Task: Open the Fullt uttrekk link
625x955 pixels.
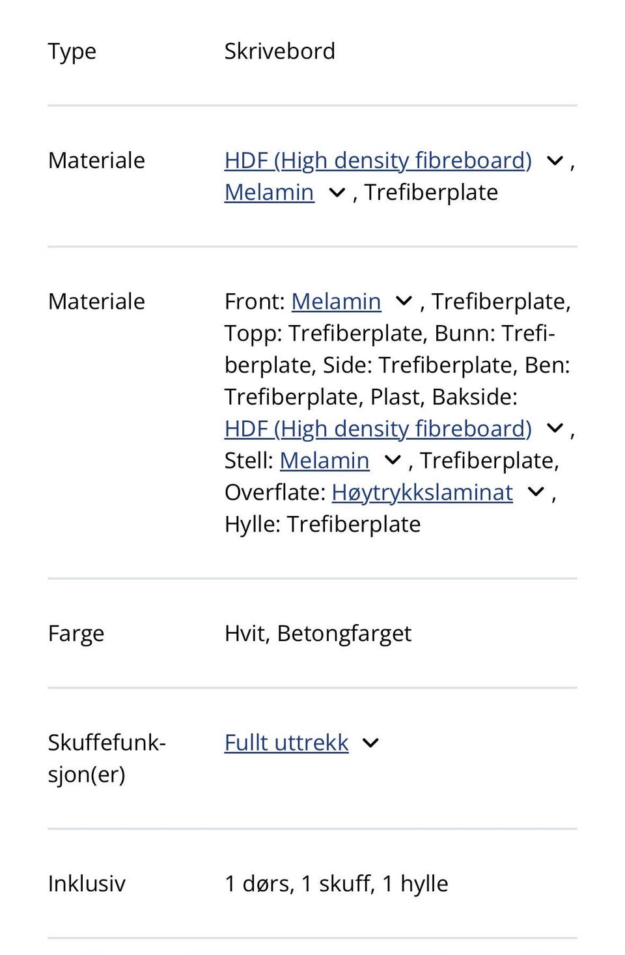Action: [x=286, y=742]
